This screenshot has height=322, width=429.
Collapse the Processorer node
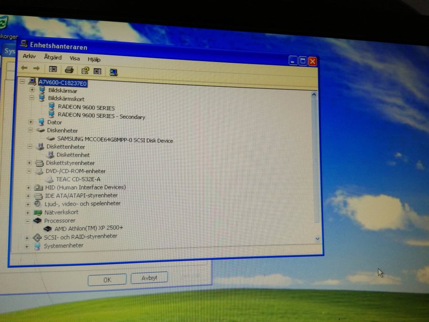pyautogui.click(x=27, y=221)
